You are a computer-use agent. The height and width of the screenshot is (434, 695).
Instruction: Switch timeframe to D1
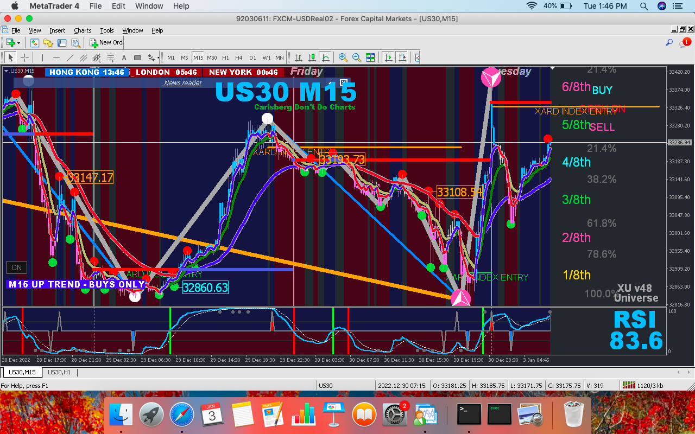click(252, 58)
